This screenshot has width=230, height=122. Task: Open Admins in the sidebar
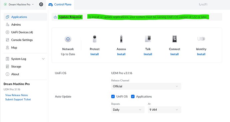pyautogui.click(x=25, y=25)
